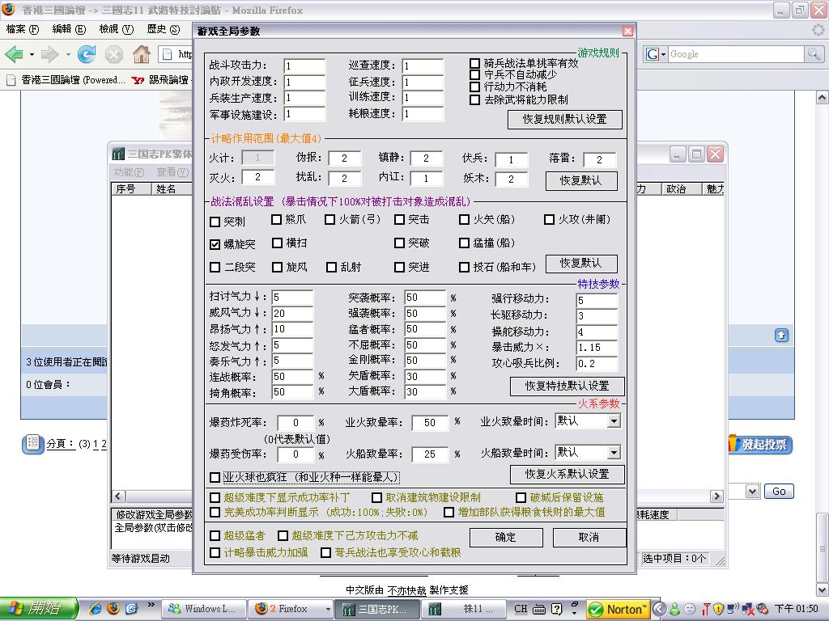This screenshot has height=621, width=829.
Task: Click Firefox forward arrow button
Action: coord(49,54)
